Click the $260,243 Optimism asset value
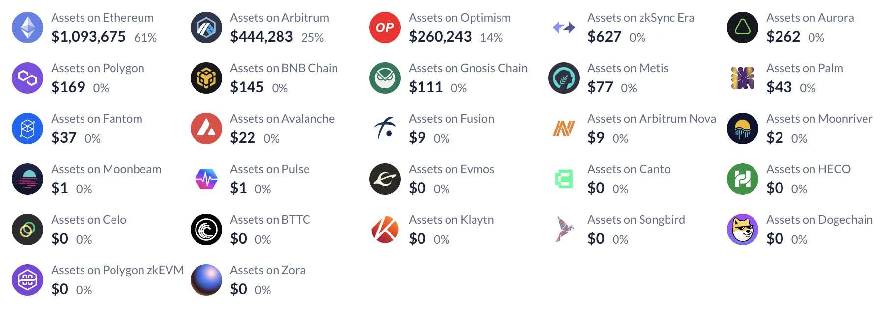The width and height of the screenshot is (894, 309). click(x=440, y=37)
